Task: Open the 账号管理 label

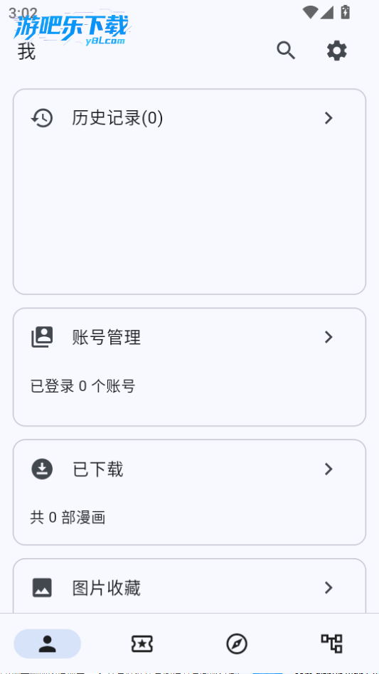Action: (x=106, y=337)
